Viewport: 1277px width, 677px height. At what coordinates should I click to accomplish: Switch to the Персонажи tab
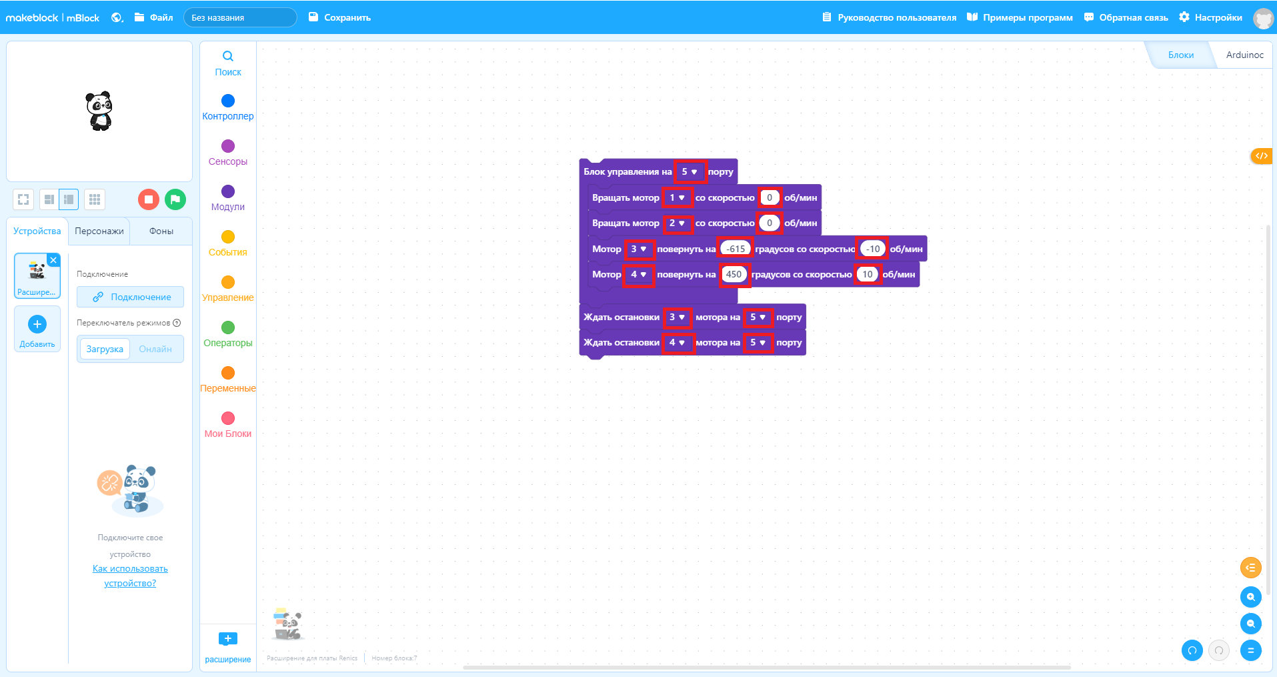(99, 231)
